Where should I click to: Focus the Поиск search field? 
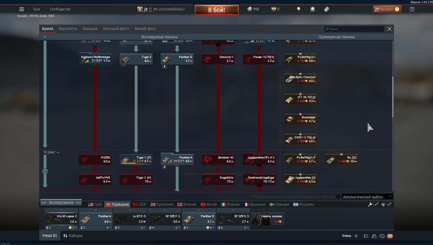(354, 29)
